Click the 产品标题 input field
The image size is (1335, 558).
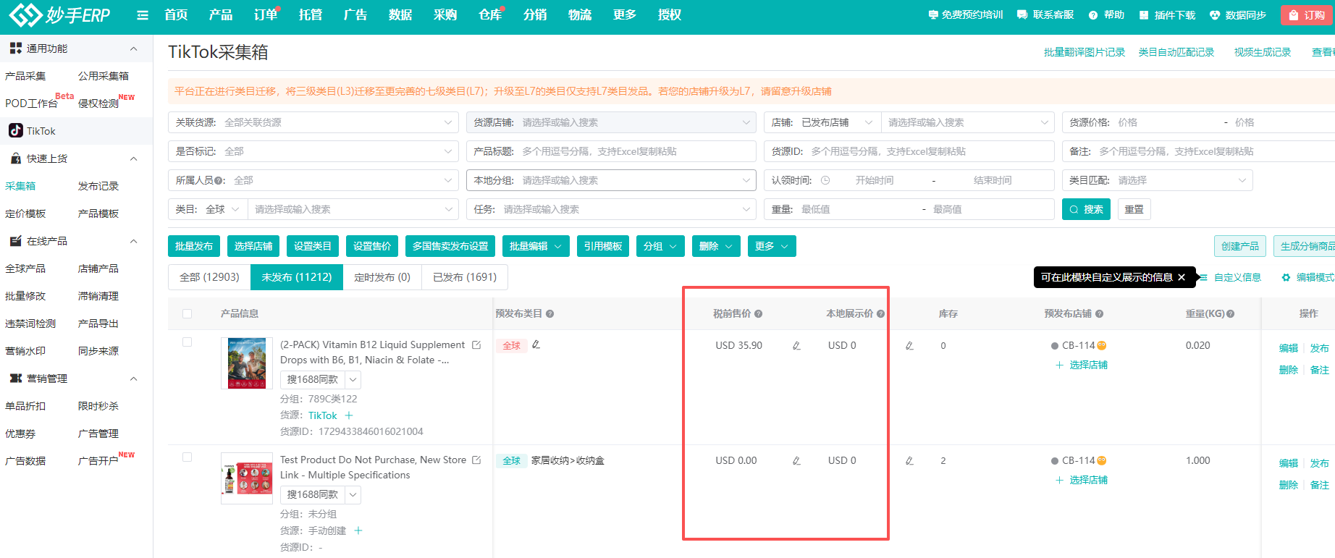point(611,151)
